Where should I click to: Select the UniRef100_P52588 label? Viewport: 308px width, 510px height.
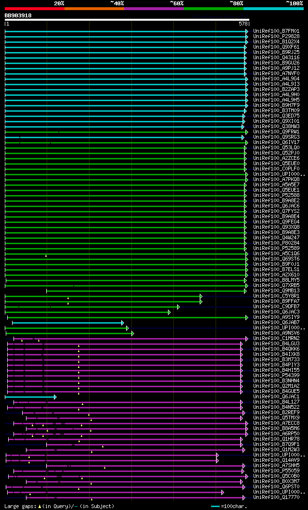[276, 196]
